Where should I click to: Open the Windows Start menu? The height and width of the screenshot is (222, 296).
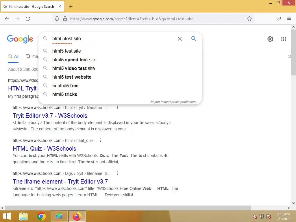(x=7, y=216)
